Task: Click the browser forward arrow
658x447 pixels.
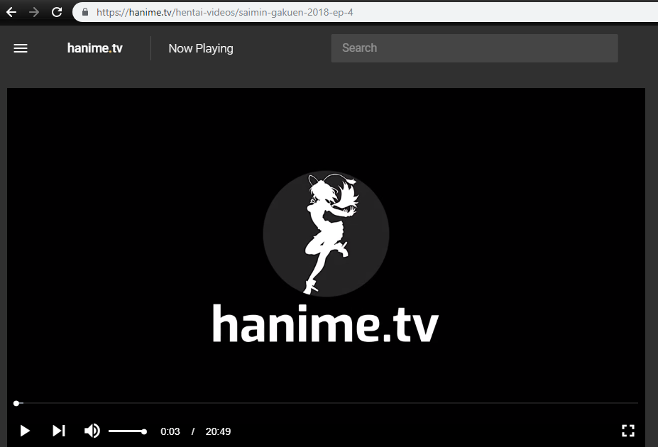Action: (x=34, y=12)
